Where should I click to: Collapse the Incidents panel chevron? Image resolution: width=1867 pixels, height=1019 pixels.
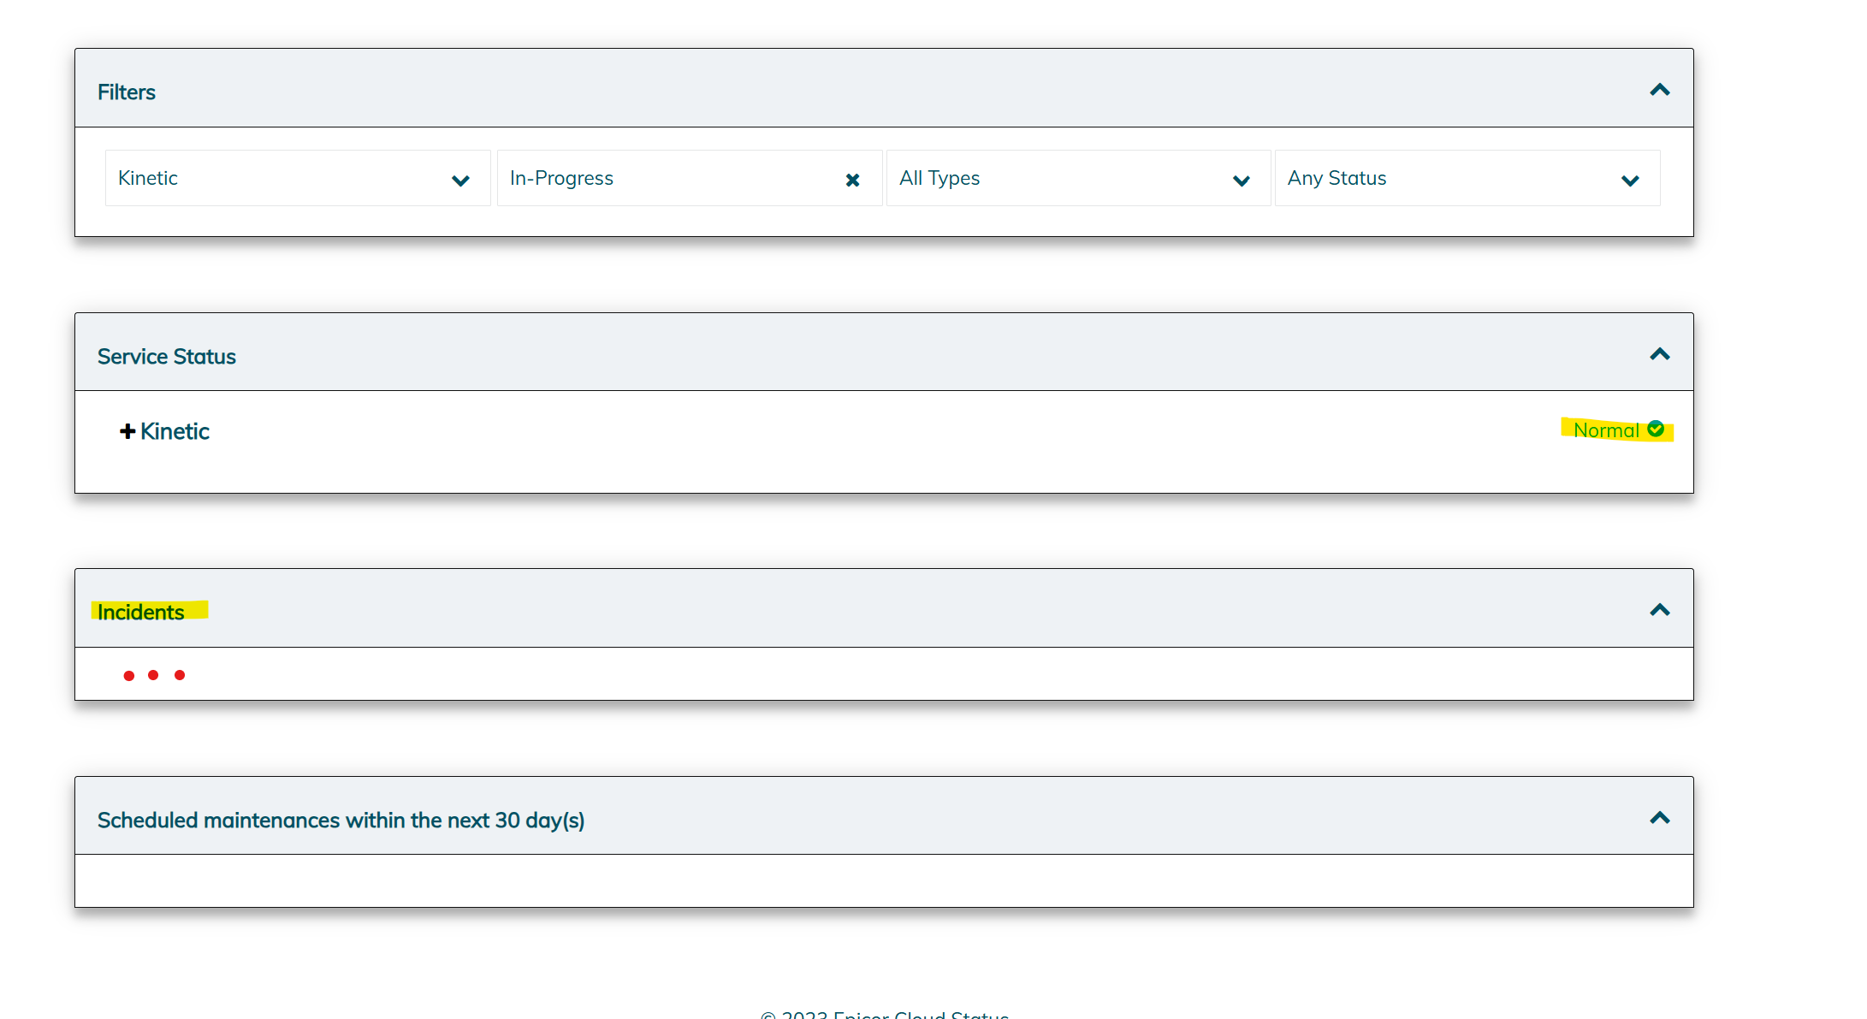tap(1659, 610)
